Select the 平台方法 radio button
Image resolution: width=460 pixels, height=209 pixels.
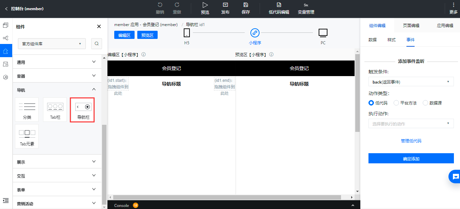pos(396,103)
